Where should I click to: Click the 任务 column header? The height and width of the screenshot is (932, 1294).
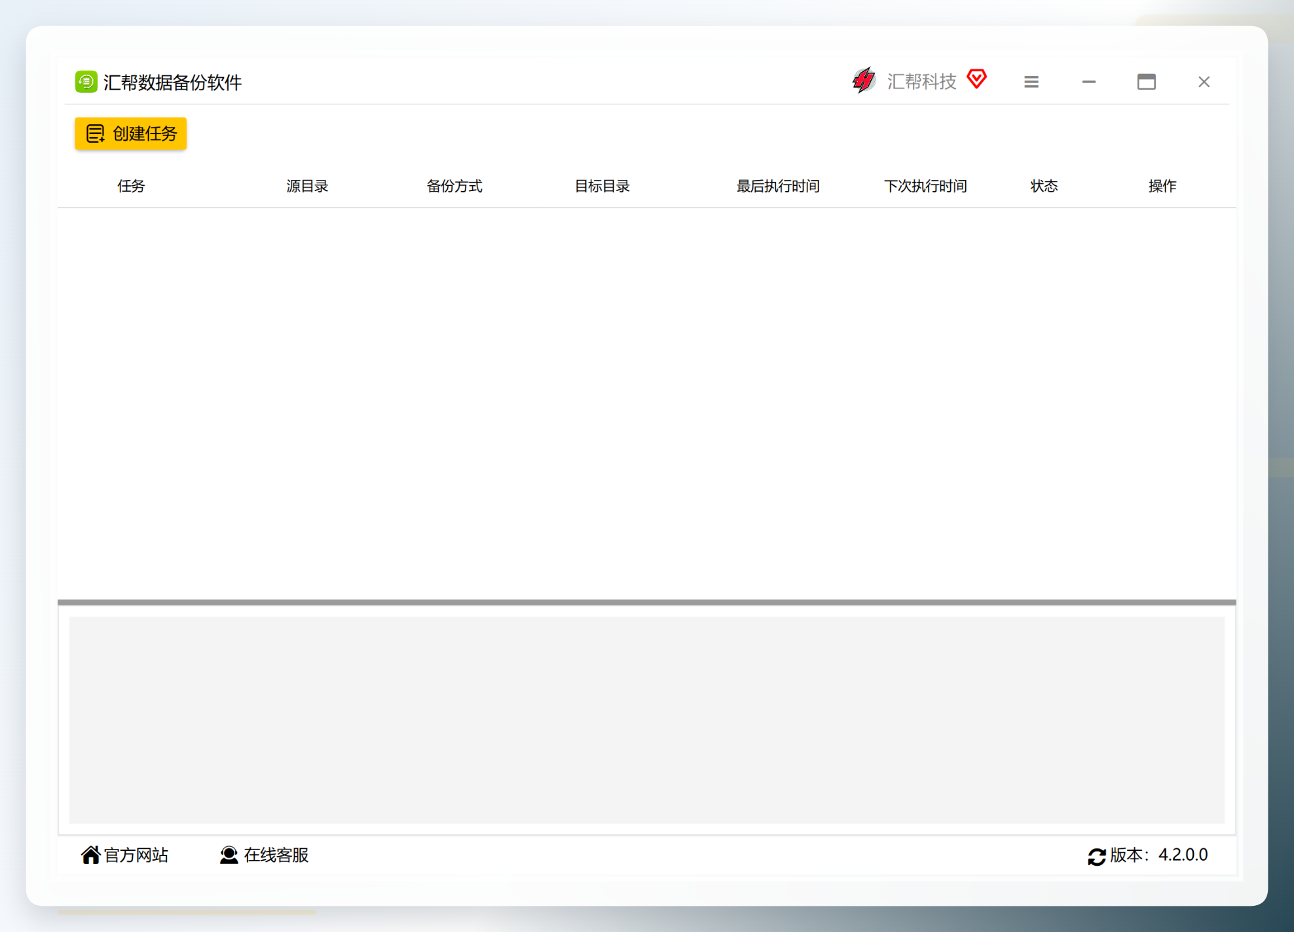click(131, 187)
